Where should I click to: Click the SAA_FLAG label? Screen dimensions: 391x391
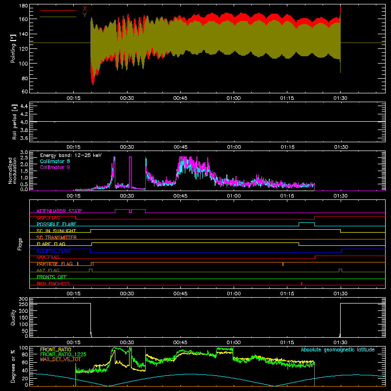click(48, 258)
